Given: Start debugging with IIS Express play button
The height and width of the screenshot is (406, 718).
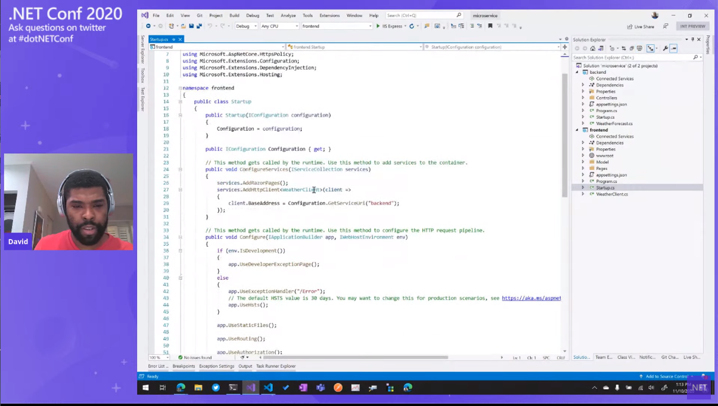Looking at the screenshot, I should point(378,26).
